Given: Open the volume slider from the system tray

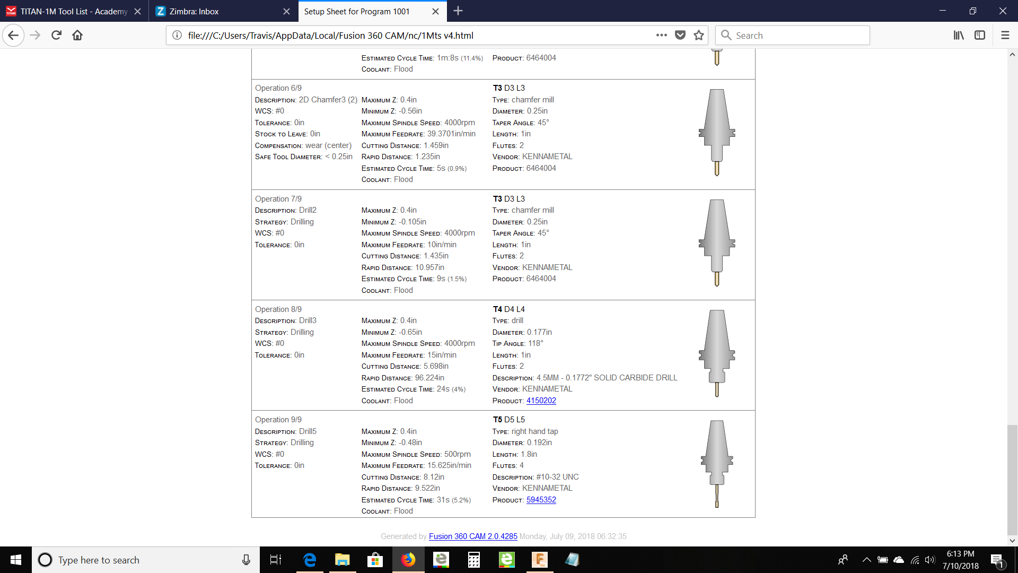Looking at the screenshot, I should coord(931,560).
